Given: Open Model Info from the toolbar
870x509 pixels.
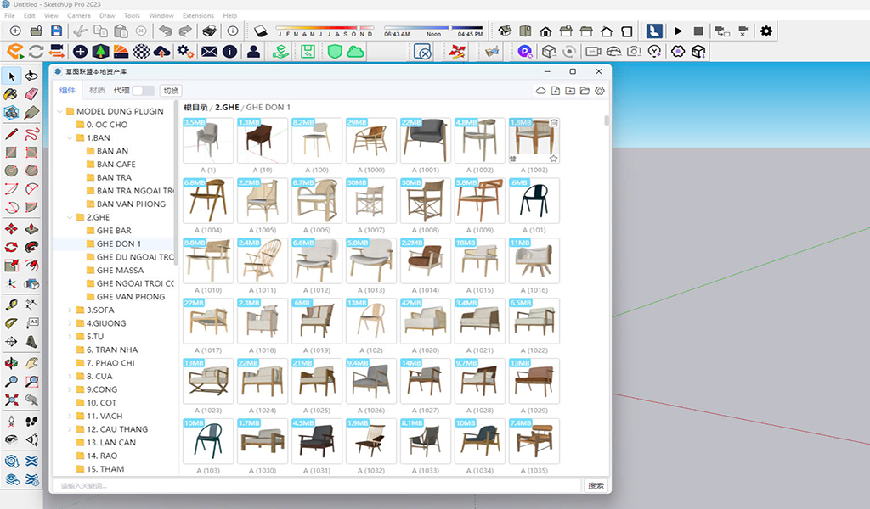Looking at the screenshot, I should 233,31.
